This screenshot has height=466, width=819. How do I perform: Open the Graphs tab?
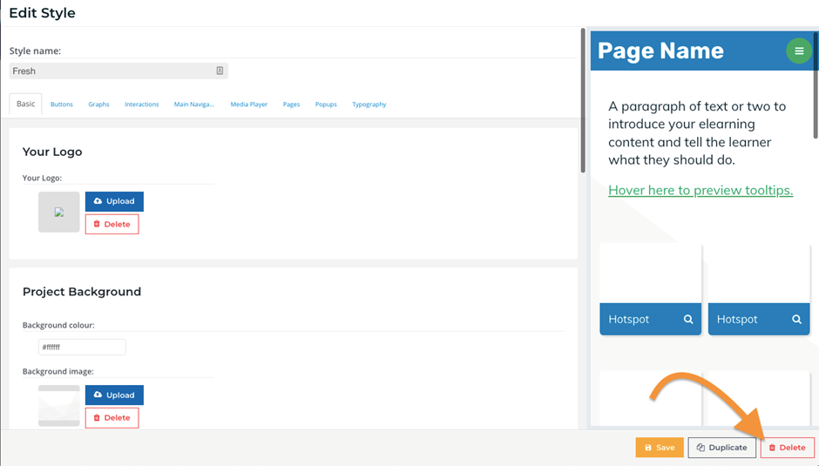point(98,105)
